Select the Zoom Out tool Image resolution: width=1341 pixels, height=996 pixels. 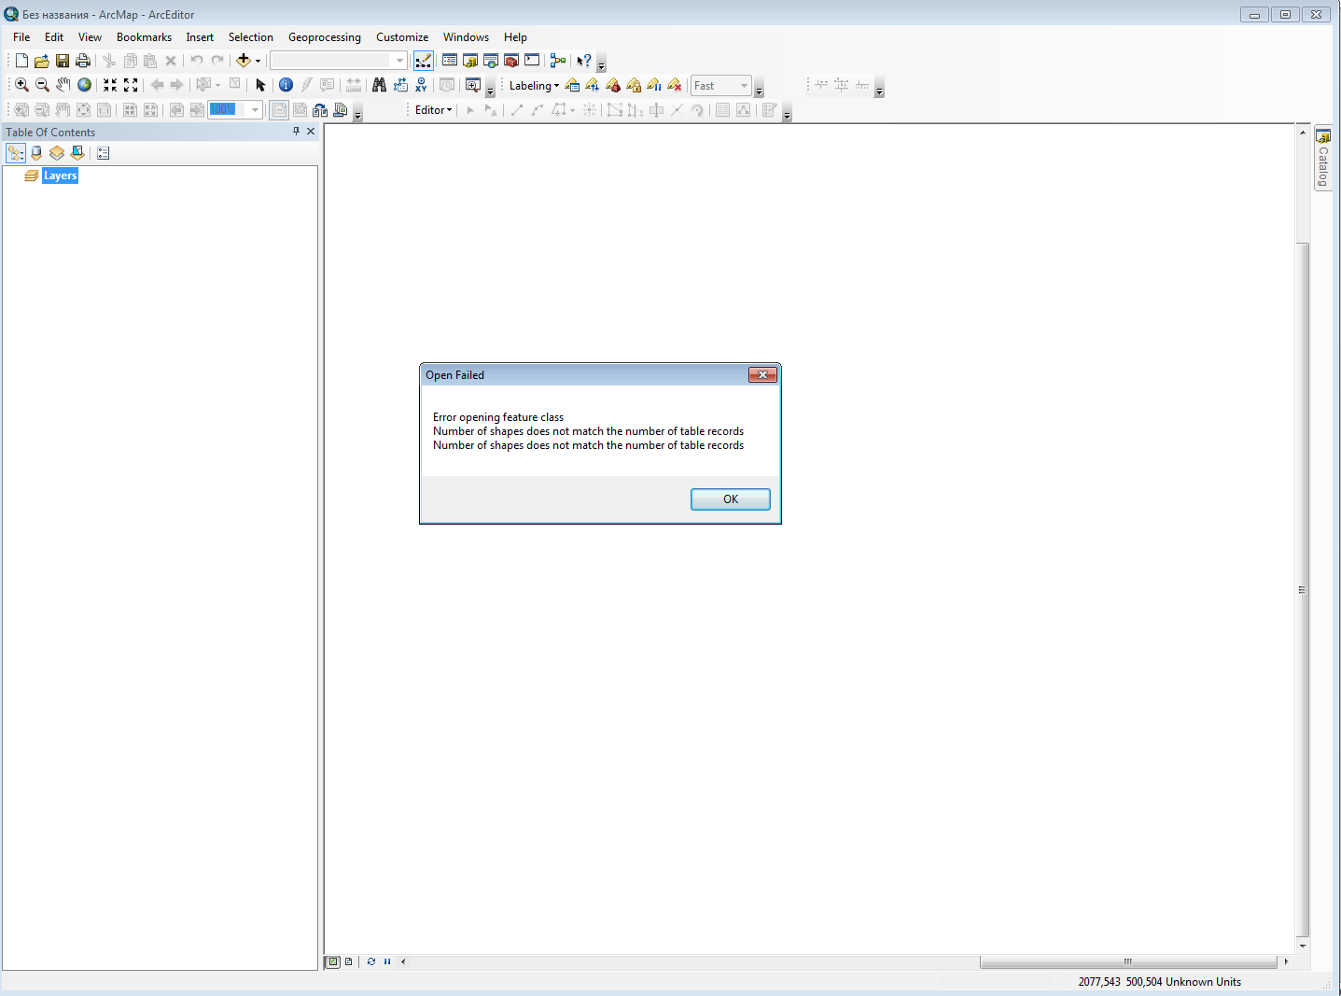point(42,85)
